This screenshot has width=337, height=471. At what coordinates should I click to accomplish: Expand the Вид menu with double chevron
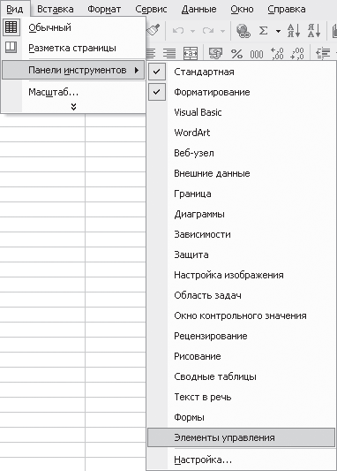[74, 107]
